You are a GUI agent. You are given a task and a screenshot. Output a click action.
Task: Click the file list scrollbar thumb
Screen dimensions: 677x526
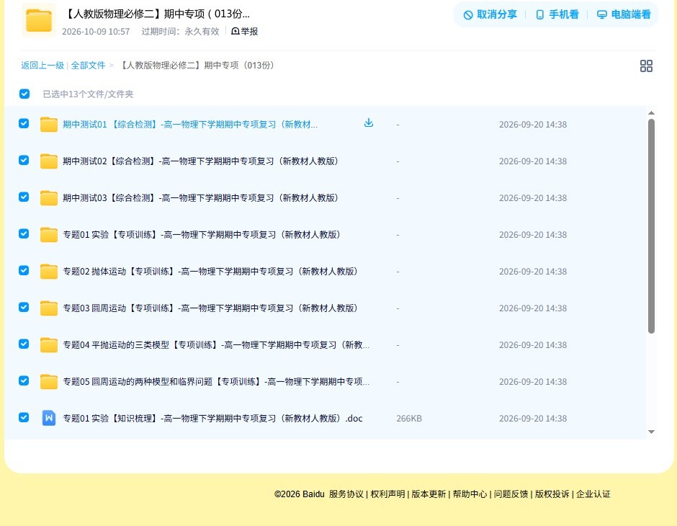651,226
